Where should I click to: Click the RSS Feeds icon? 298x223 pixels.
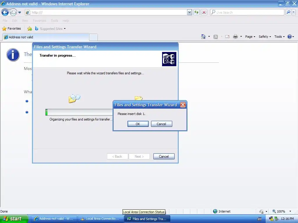pos(216,37)
